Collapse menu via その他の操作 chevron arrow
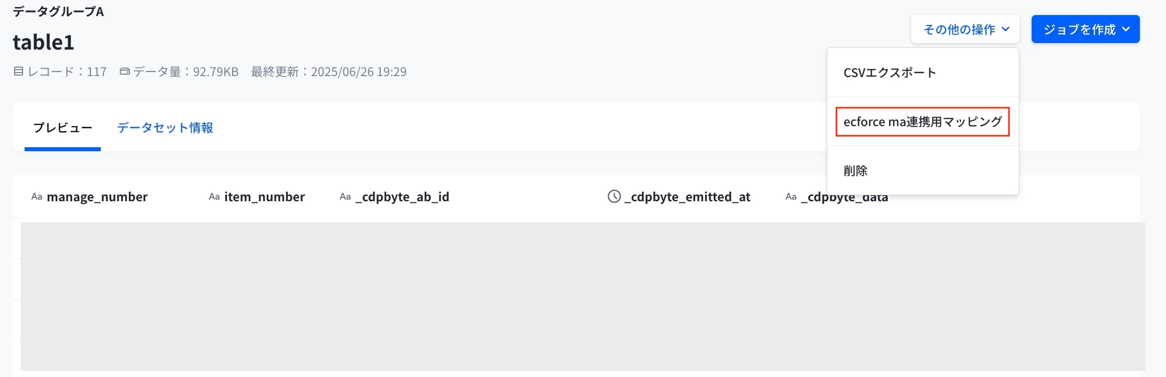 [1006, 29]
